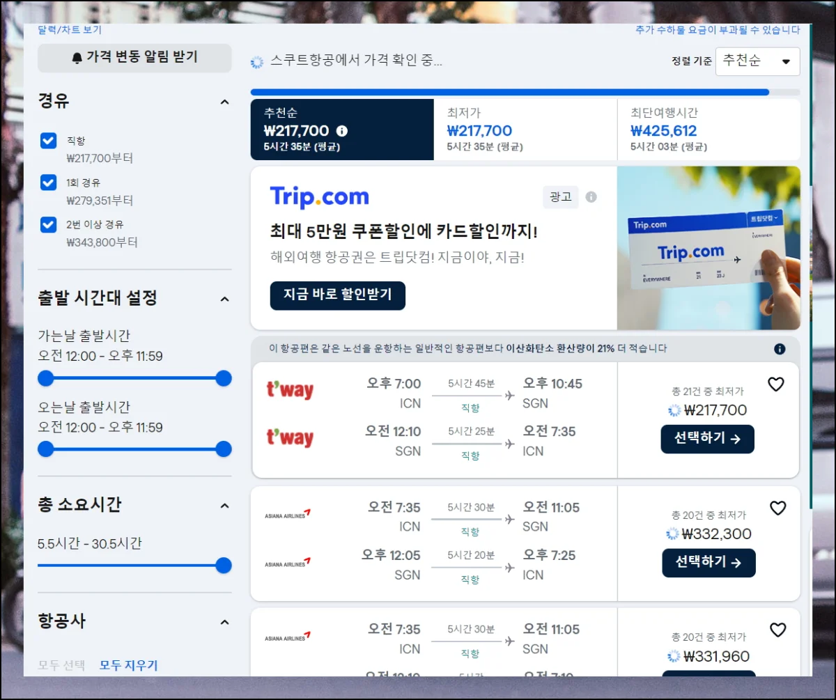
Task: Open the info icon beside the 추천순 price
Action: coord(342,130)
